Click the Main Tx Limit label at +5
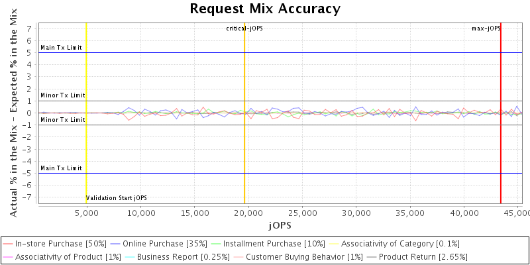 [61, 48]
